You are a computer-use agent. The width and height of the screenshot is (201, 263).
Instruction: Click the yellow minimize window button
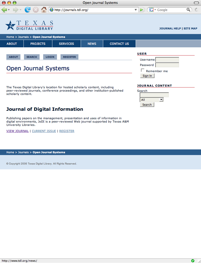[x=9, y=3]
